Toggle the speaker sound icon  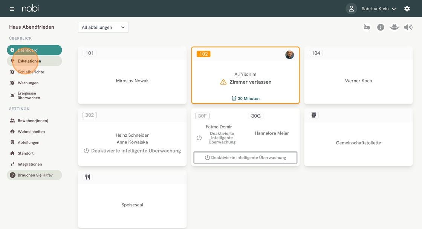coord(408,27)
